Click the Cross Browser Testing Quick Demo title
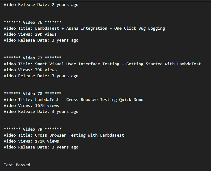The image size is (211, 171). coord(73,99)
